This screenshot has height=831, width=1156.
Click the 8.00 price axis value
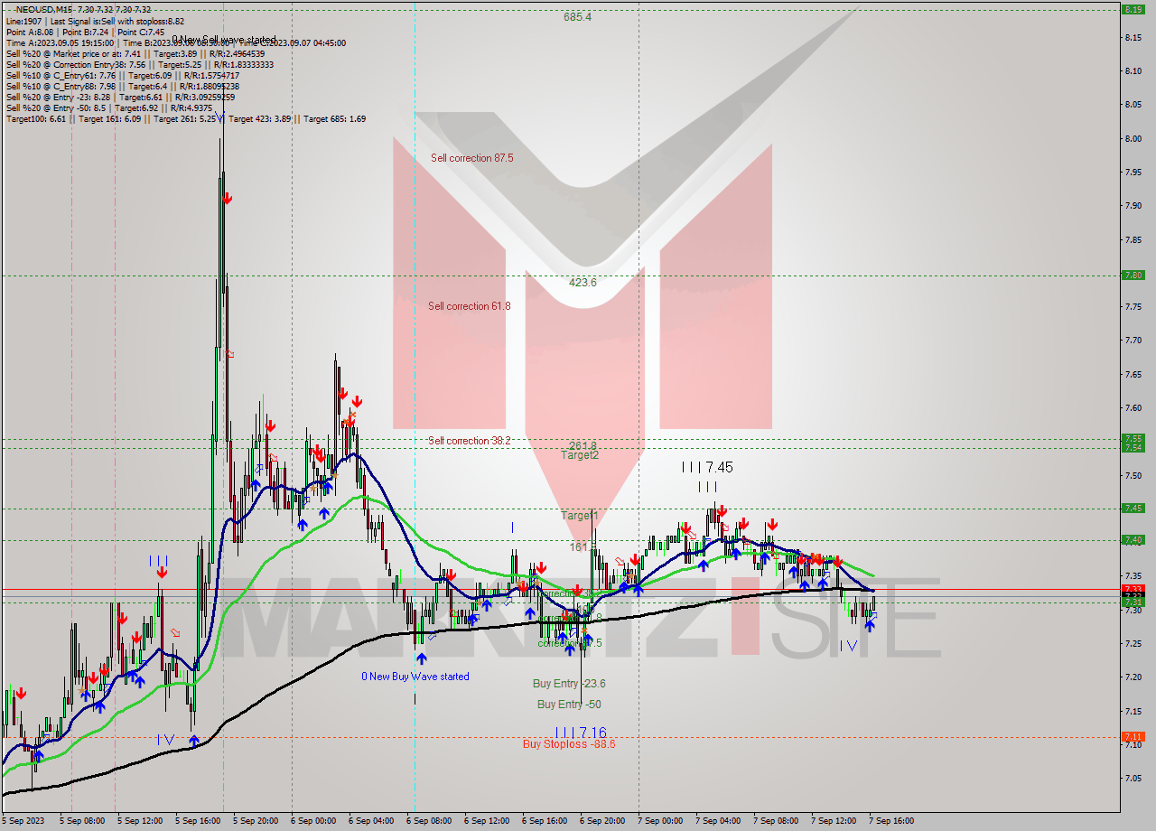[x=1134, y=138]
